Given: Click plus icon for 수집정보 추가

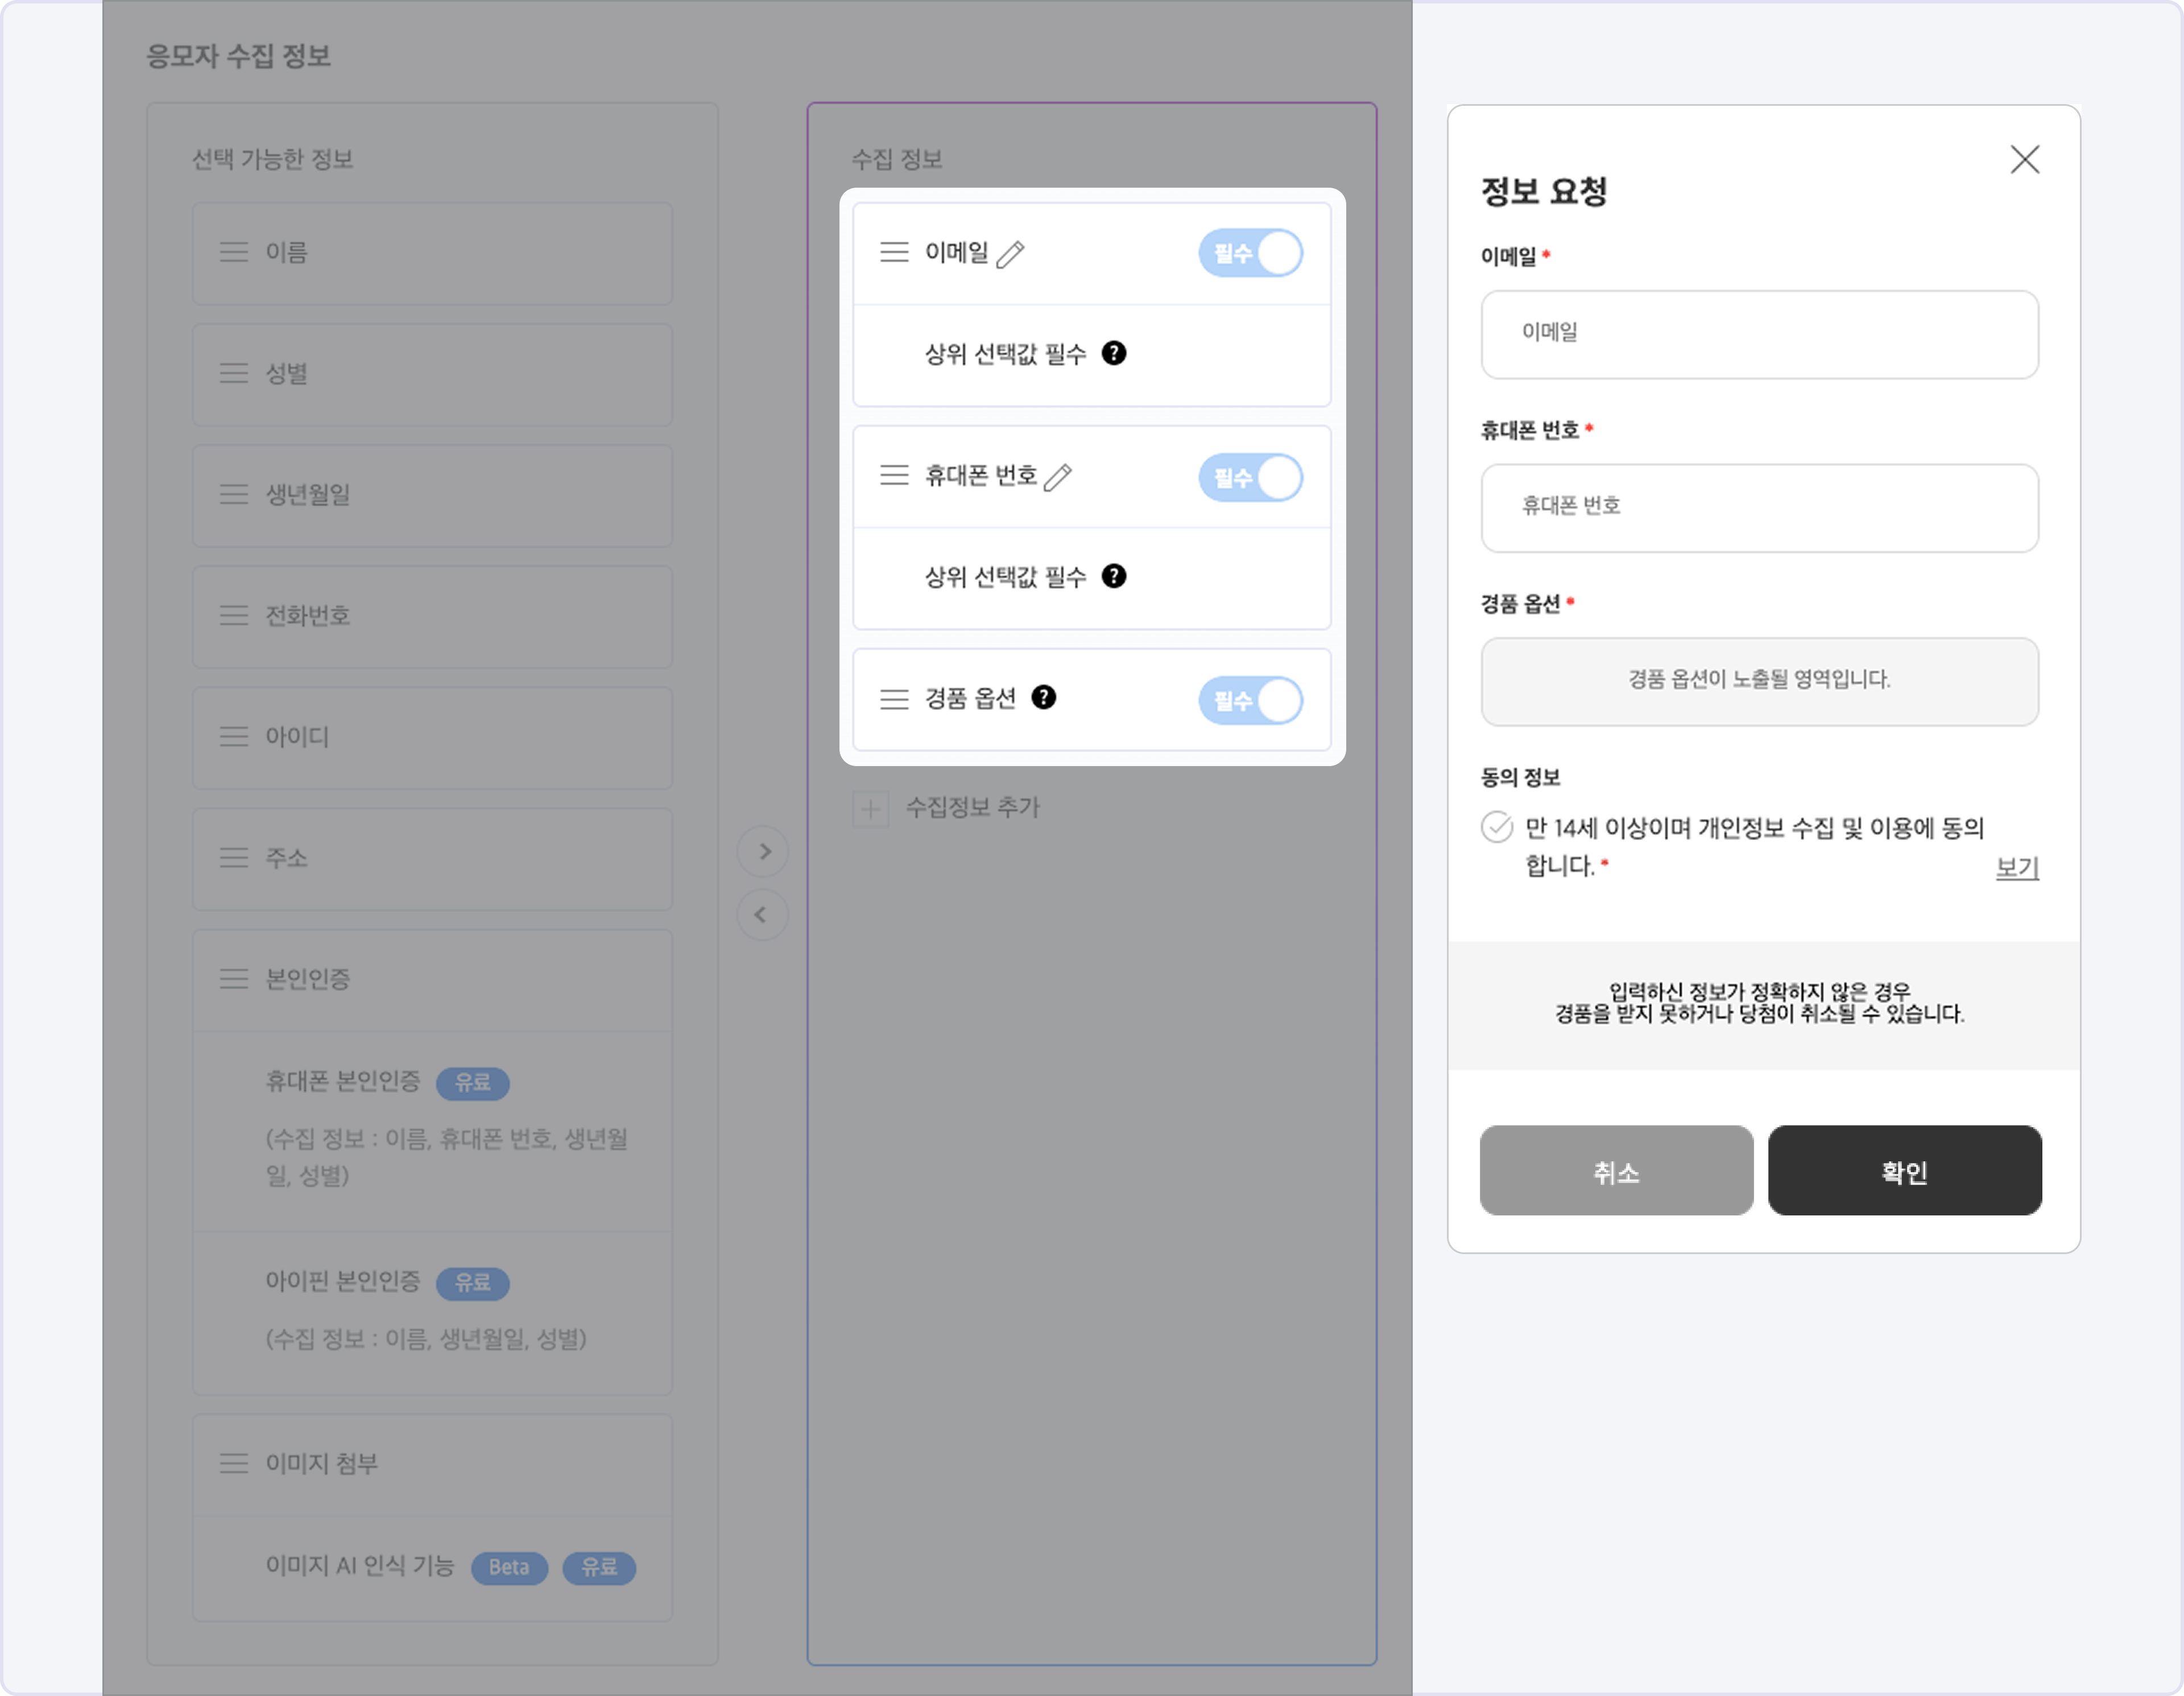Looking at the screenshot, I should pyautogui.click(x=870, y=808).
